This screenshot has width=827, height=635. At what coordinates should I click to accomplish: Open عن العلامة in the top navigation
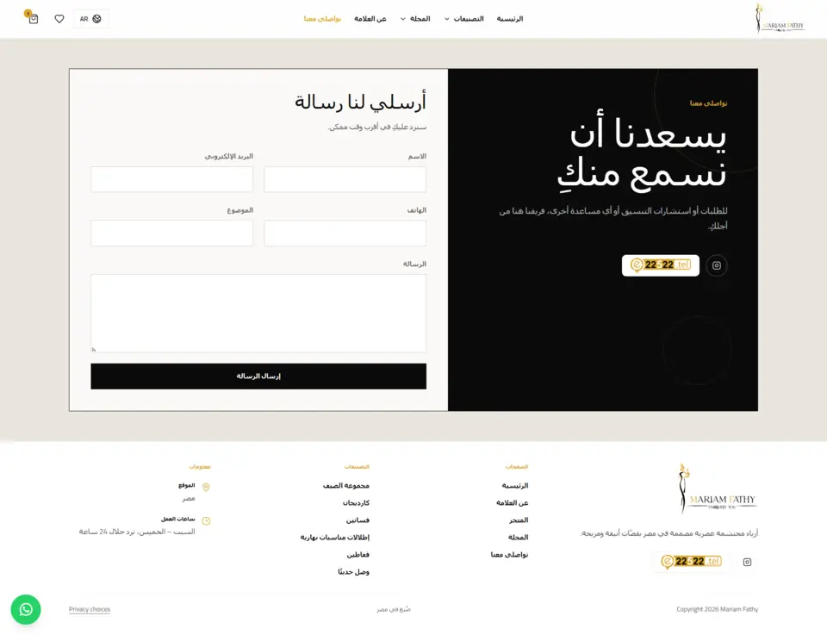tap(370, 19)
